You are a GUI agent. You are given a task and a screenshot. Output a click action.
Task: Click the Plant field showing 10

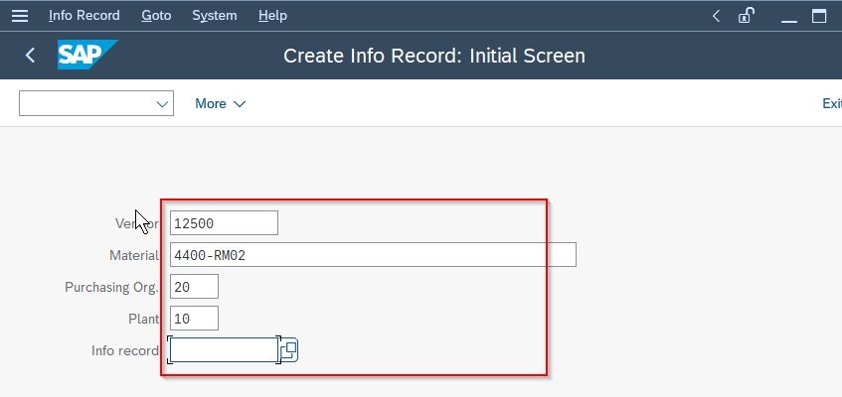195,319
